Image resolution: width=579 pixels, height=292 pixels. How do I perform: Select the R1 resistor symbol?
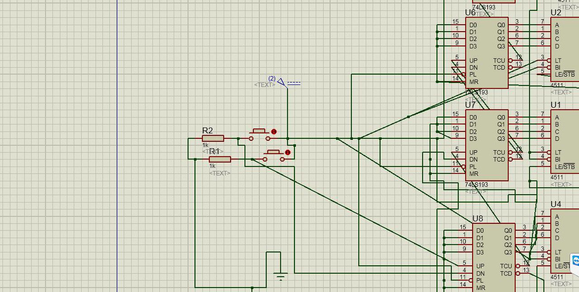[220, 159]
